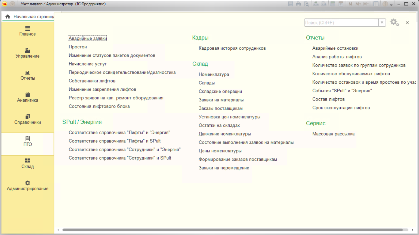Close the section menu panel
The height and width of the screenshot is (235, 419).
pos(407,23)
